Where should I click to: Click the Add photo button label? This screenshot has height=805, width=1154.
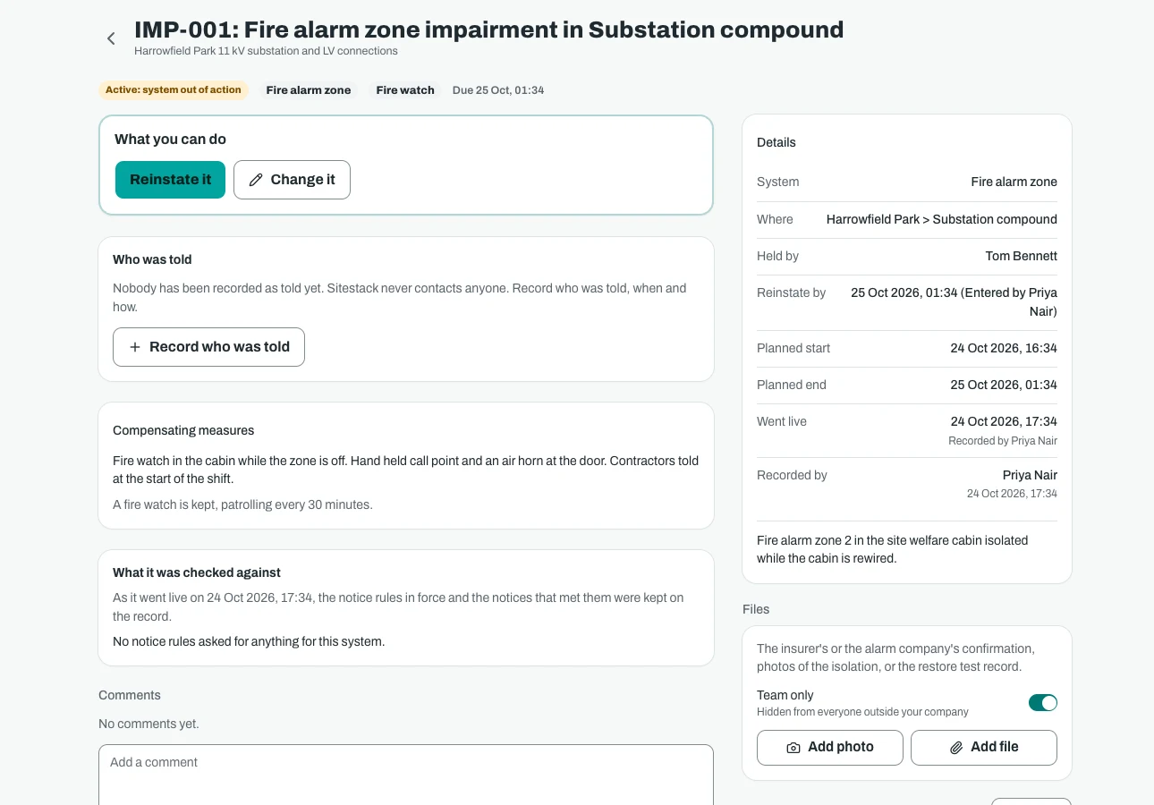841,747
